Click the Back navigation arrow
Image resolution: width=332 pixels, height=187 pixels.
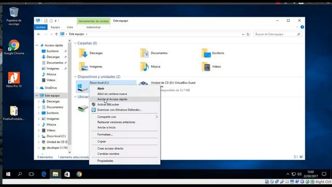tap(38, 34)
